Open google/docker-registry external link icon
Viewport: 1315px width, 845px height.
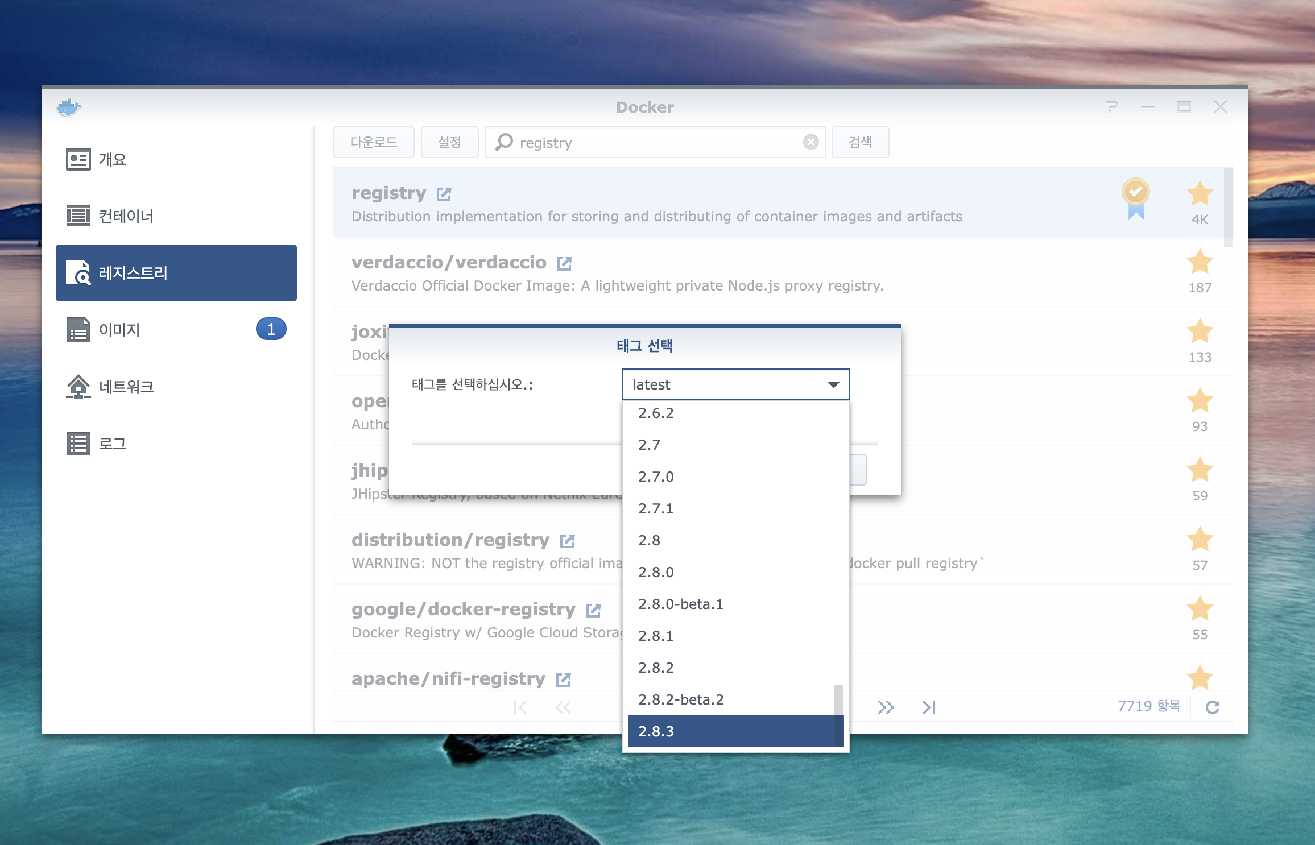(593, 610)
